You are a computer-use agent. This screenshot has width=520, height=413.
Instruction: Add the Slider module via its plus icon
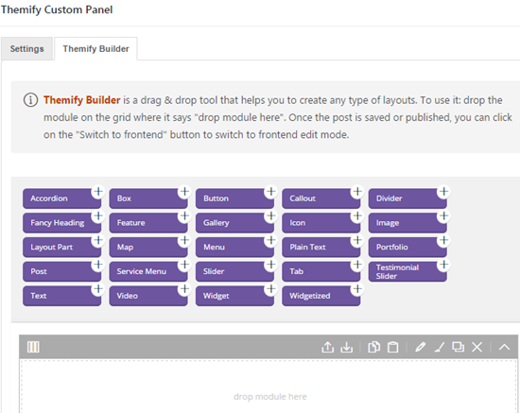coord(271,265)
